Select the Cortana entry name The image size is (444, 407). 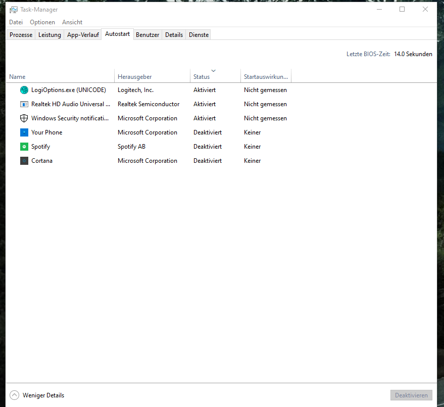tap(42, 161)
